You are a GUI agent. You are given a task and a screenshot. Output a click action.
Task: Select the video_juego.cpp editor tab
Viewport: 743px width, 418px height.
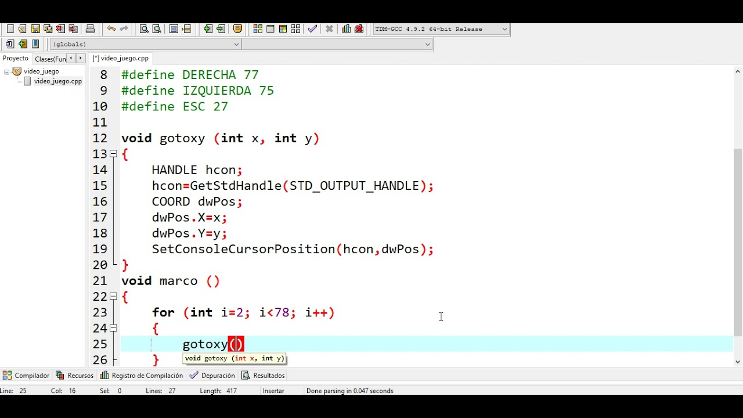[121, 58]
